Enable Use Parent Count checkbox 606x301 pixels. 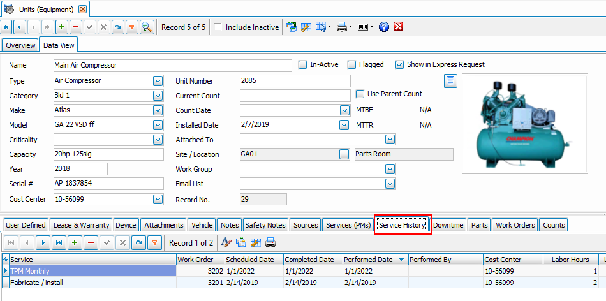[360, 94]
